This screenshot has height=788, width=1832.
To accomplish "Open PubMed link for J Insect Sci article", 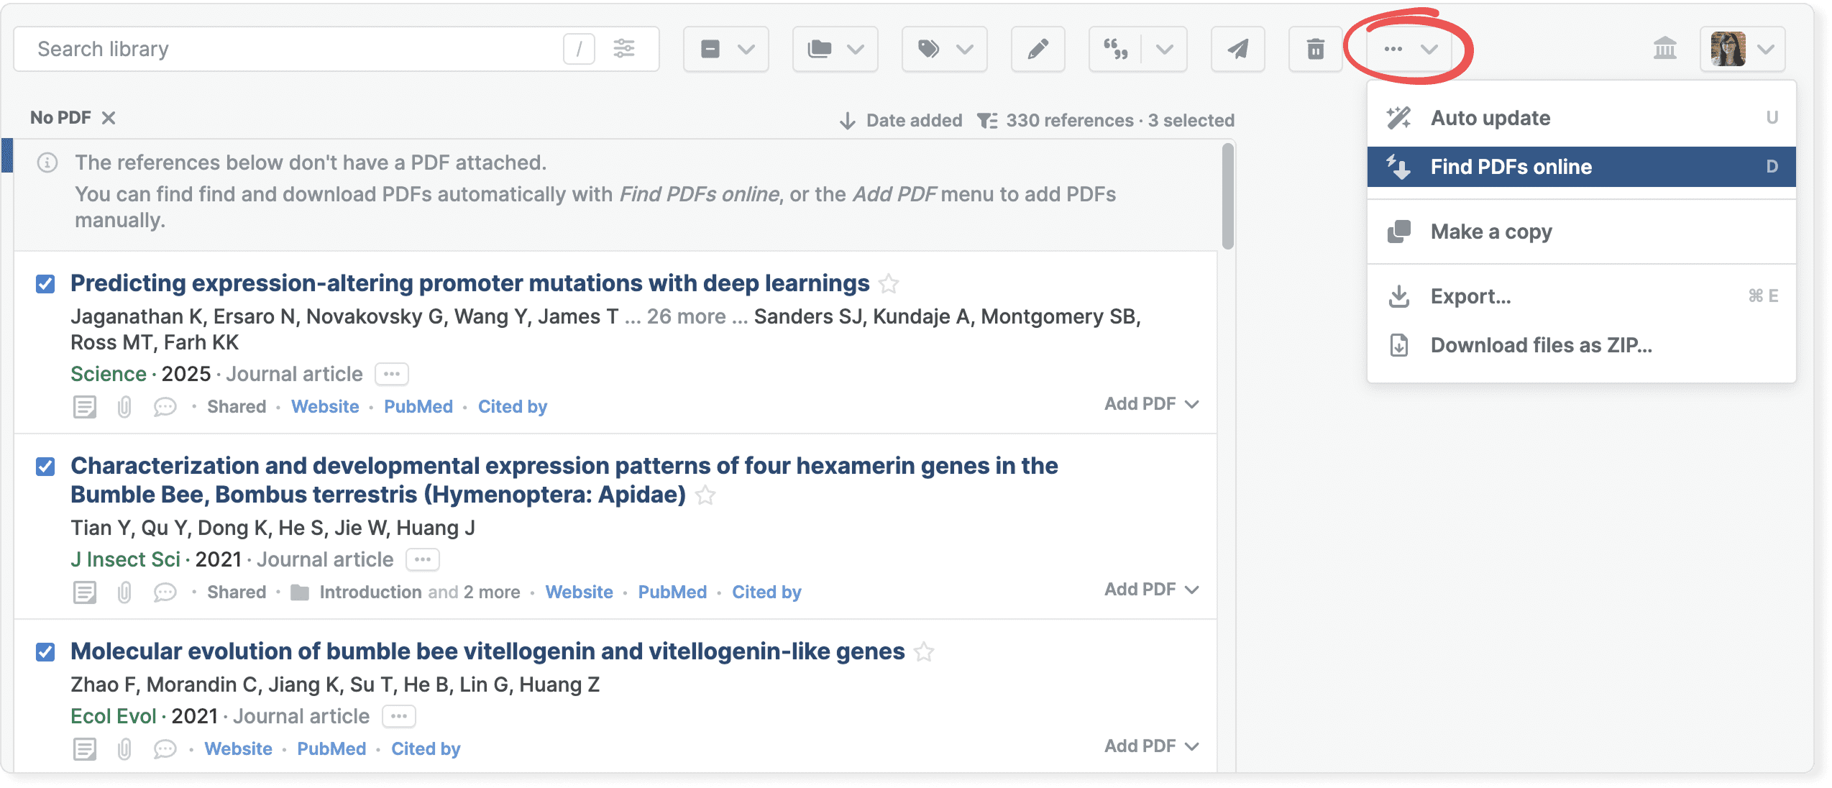I will pyautogui.click(x=672, y=592).
